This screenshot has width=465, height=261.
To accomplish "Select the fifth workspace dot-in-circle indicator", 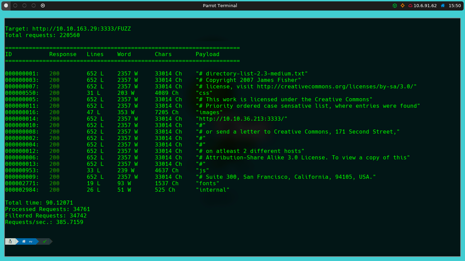I will 43,5.
